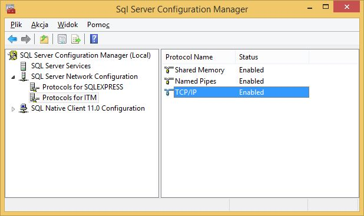Click the SQL Server Network Configuration icon
Viewport: 364px width, 216px height.
coord(24,77)
